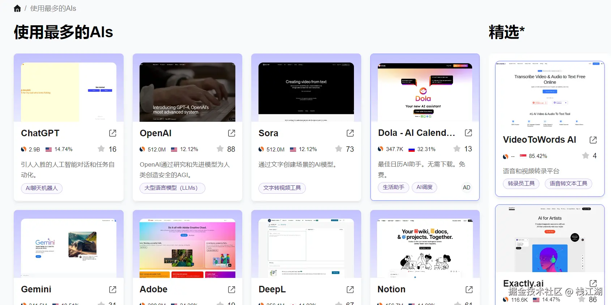Click the Notion card title

(392, 289)
